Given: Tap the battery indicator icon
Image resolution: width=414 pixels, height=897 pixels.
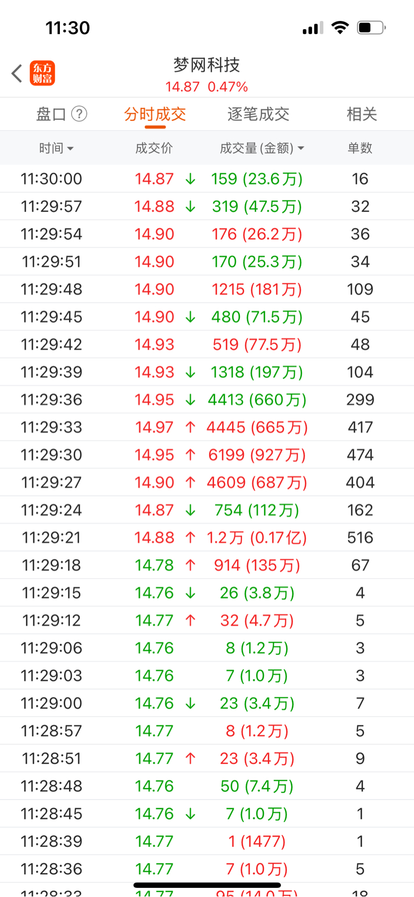Looking at the screenshot, I should 371,28.
